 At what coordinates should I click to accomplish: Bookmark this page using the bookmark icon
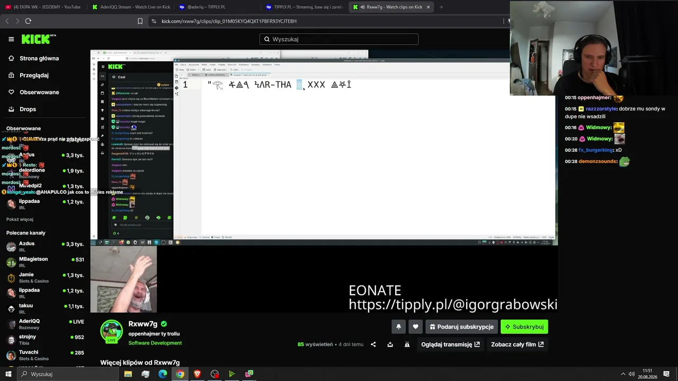point(140,21)
